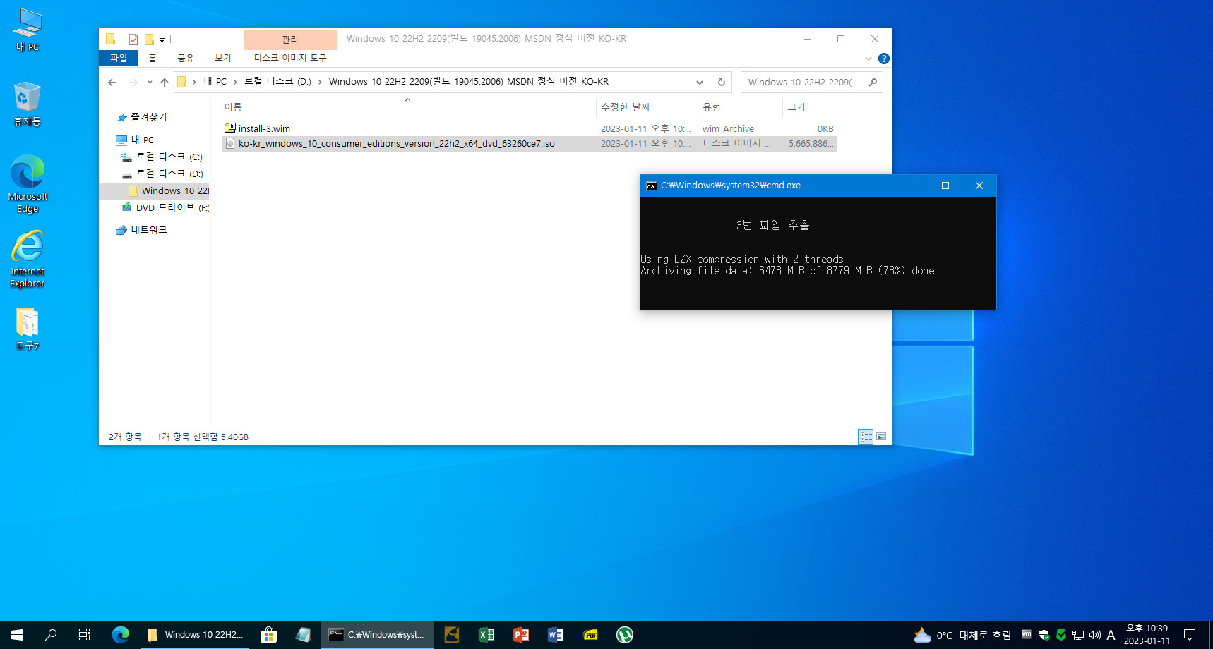Click the IME language indicator A
Screen dimensions: 1213x649
[x=1111, y=635]
